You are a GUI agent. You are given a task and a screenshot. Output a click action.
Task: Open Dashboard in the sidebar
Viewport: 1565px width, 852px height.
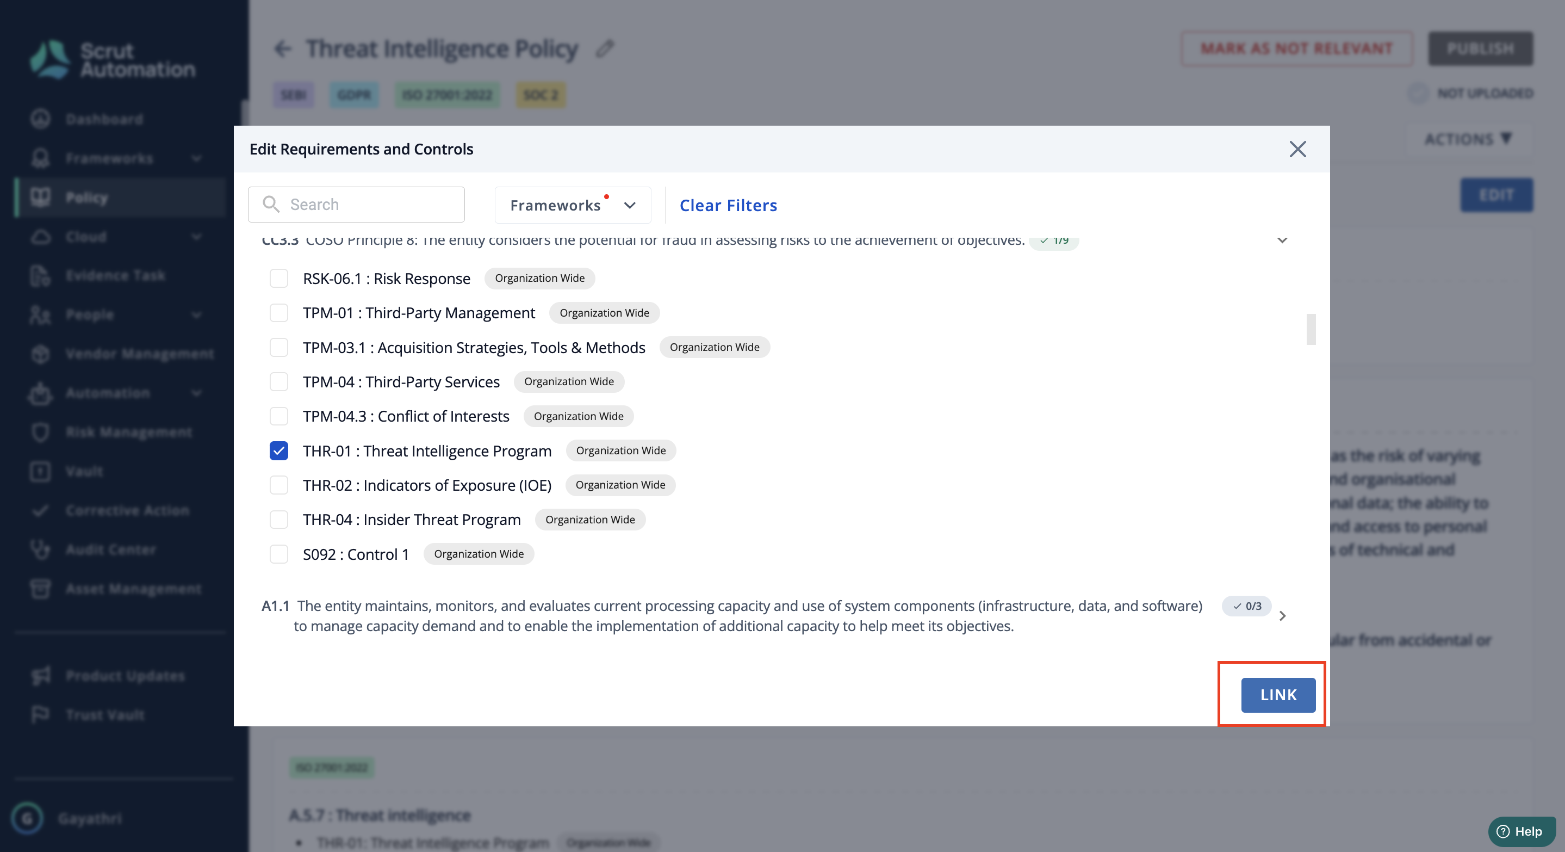point(104,119)
